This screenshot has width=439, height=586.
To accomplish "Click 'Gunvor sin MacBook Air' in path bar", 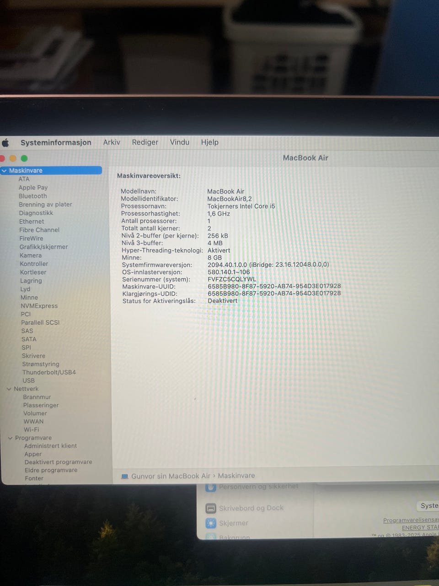I will click(x=171, y=476).
